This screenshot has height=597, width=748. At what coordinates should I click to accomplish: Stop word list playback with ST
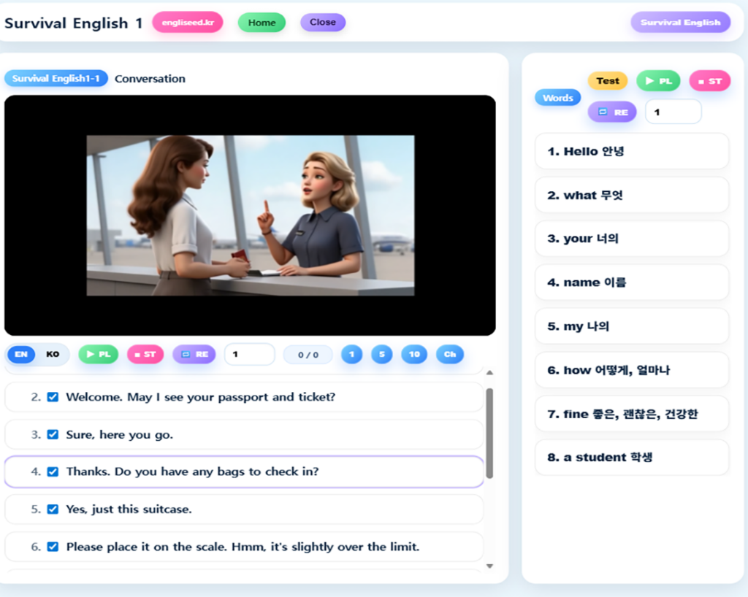[x=709, y=81]
